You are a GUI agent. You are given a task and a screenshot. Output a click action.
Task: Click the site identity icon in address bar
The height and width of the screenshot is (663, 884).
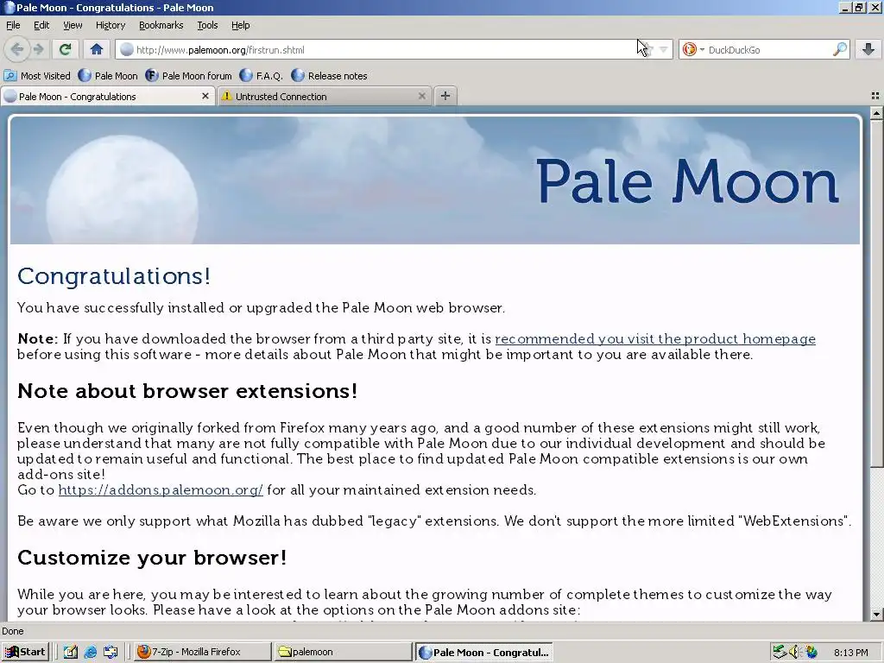click(127, 49)
